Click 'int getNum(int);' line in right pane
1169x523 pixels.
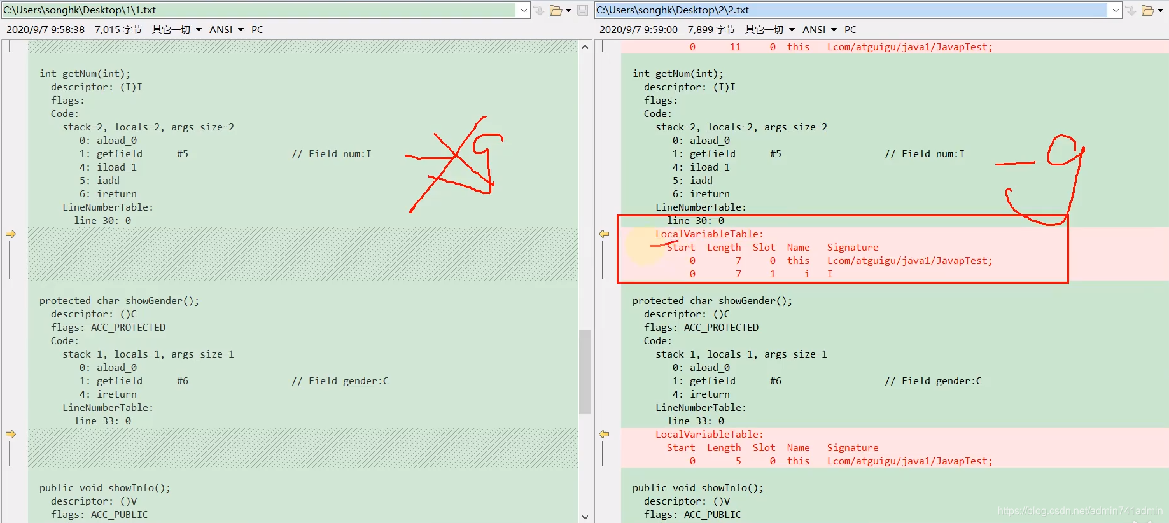point(678,74)
